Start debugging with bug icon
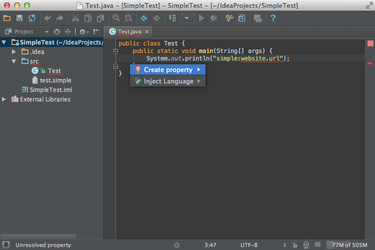The height and width of the screenshot is (250, 375). [214, 18]
